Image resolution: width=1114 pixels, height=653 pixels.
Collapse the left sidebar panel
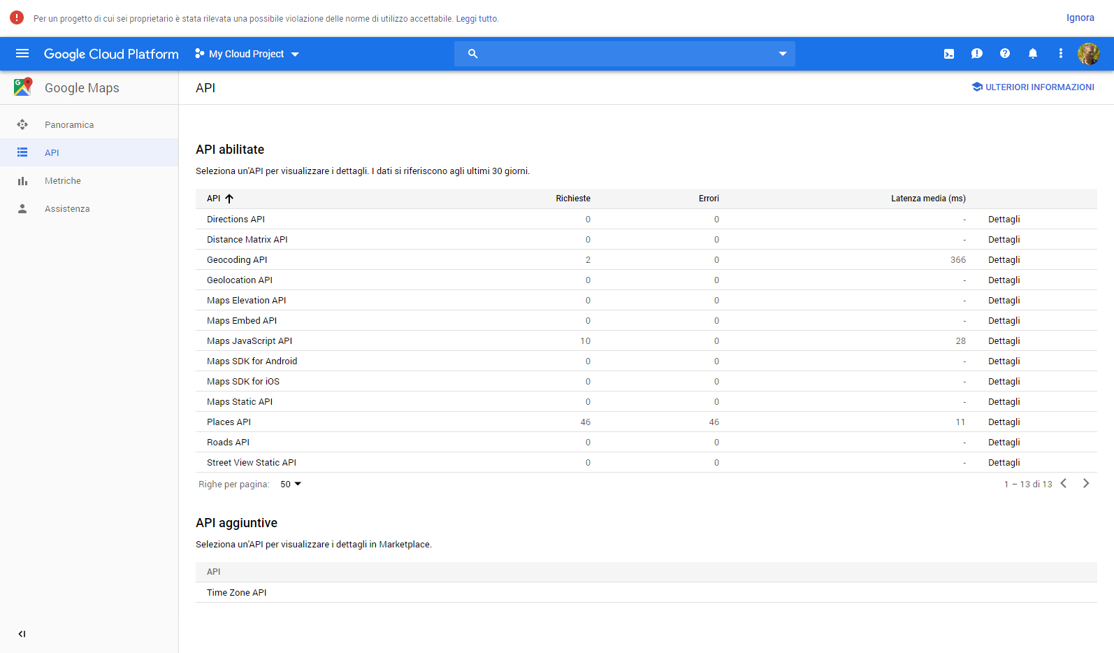pyautogui.click(x=22, y=634)
